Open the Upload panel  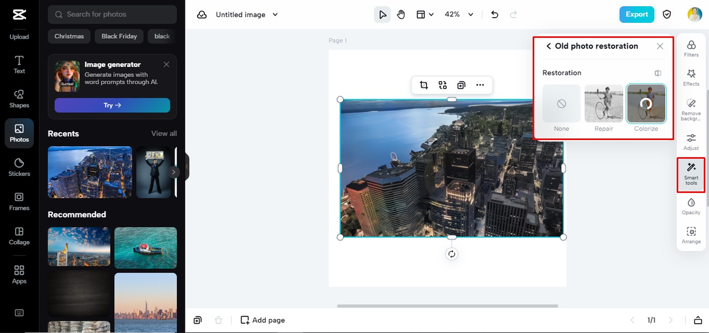pyautogui.click(x=19, y=37)
